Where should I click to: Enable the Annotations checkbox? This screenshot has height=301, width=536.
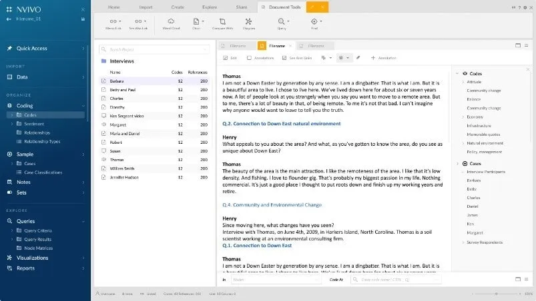tap(249, 58)
